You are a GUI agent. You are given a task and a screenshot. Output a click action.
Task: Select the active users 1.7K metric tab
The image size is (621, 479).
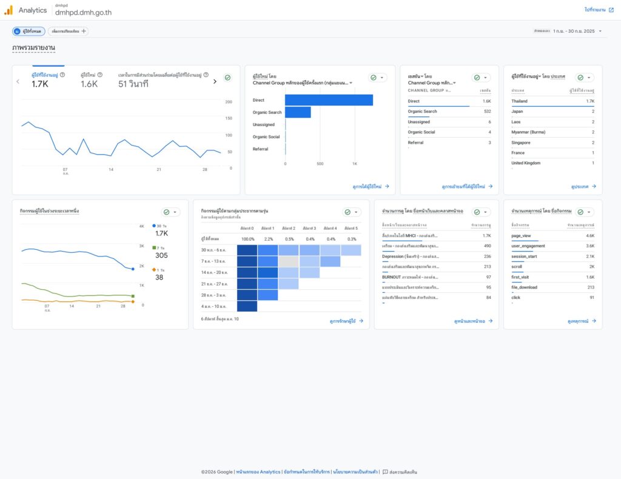click(x=49, y=80)
